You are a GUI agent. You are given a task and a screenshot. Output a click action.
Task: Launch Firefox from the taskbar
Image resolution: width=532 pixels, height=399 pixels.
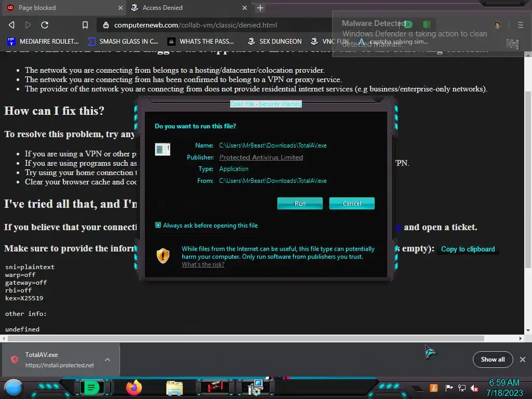(x=134, y=387)
